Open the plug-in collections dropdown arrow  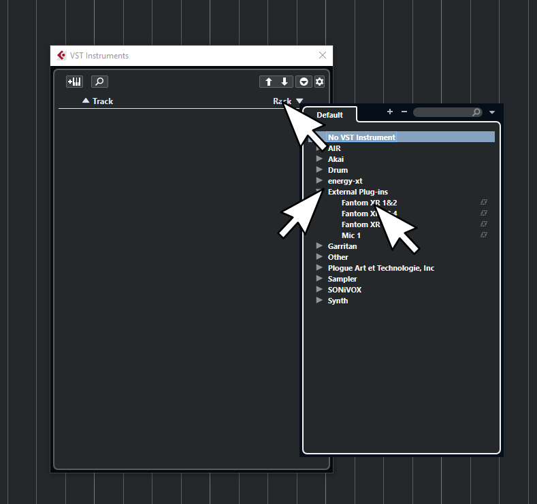pos(492,112)
